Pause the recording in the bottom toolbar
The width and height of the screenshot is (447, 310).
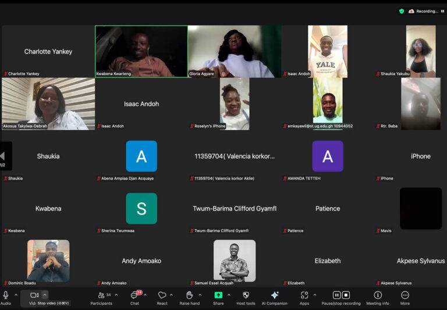click(336, 295)
